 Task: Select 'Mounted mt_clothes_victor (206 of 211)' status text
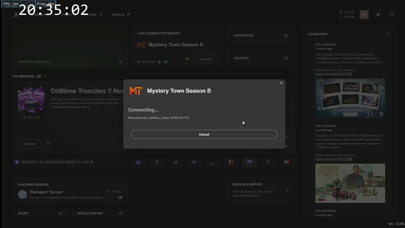tap(159, 118)
